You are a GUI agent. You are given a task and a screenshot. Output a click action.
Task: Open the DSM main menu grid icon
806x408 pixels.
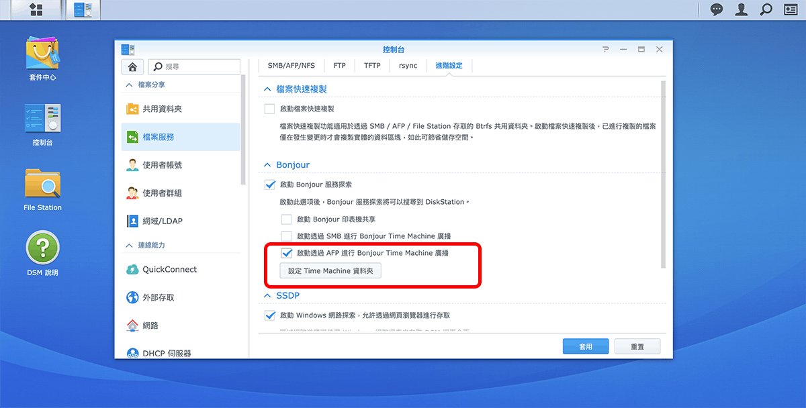pos(36,10)
